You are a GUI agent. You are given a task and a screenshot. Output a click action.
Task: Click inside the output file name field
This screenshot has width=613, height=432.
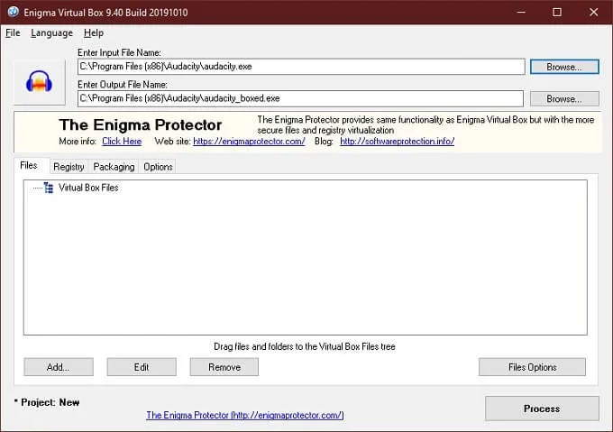[x=300, y=98]
